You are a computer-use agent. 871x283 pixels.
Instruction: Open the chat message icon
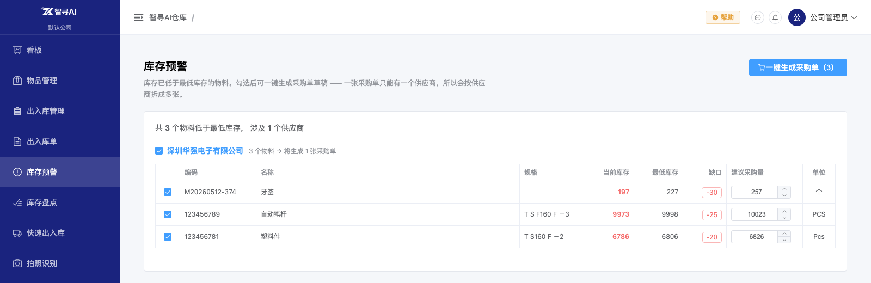point(758,17)
